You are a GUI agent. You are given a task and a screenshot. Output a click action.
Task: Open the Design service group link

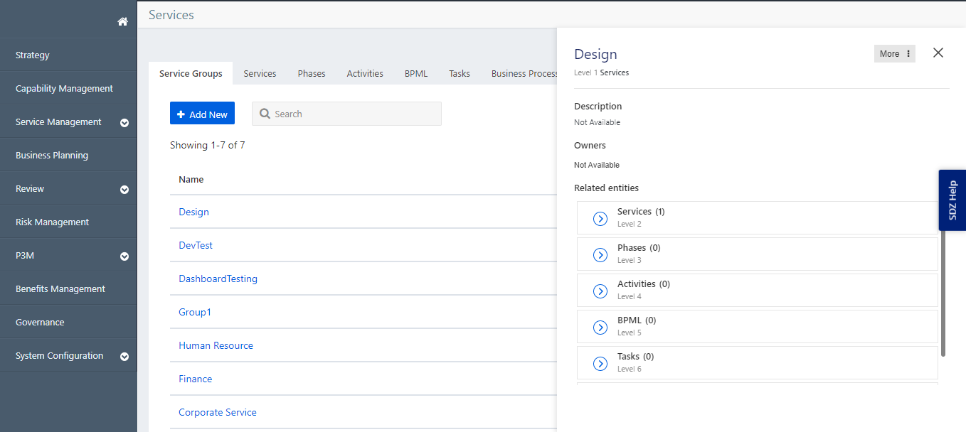point(193,212)
